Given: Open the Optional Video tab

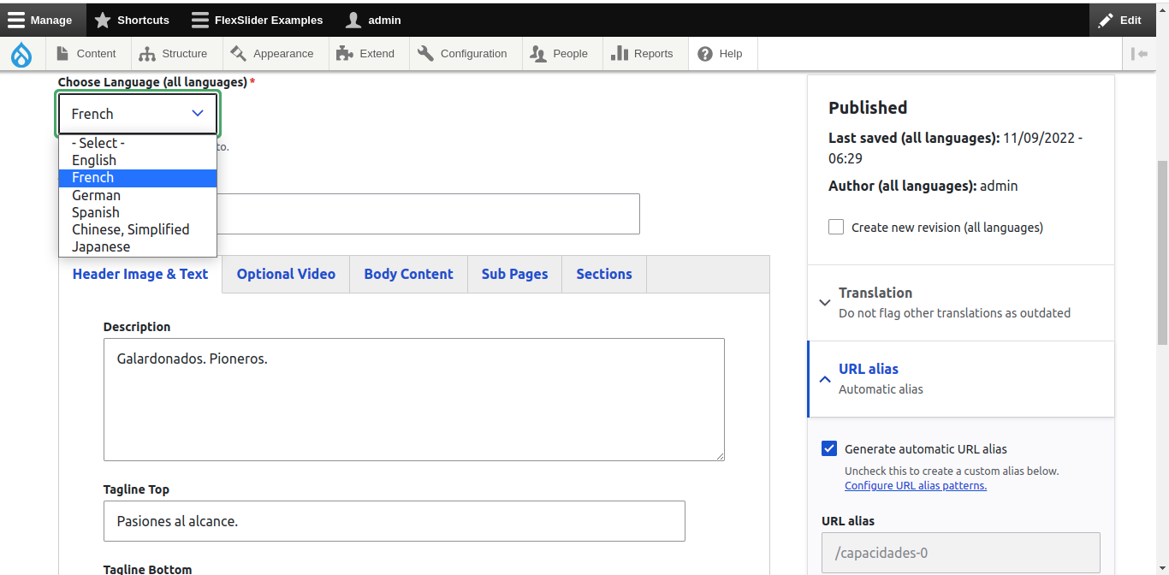Looking at the screenshot, I should (x=286, y=275).
